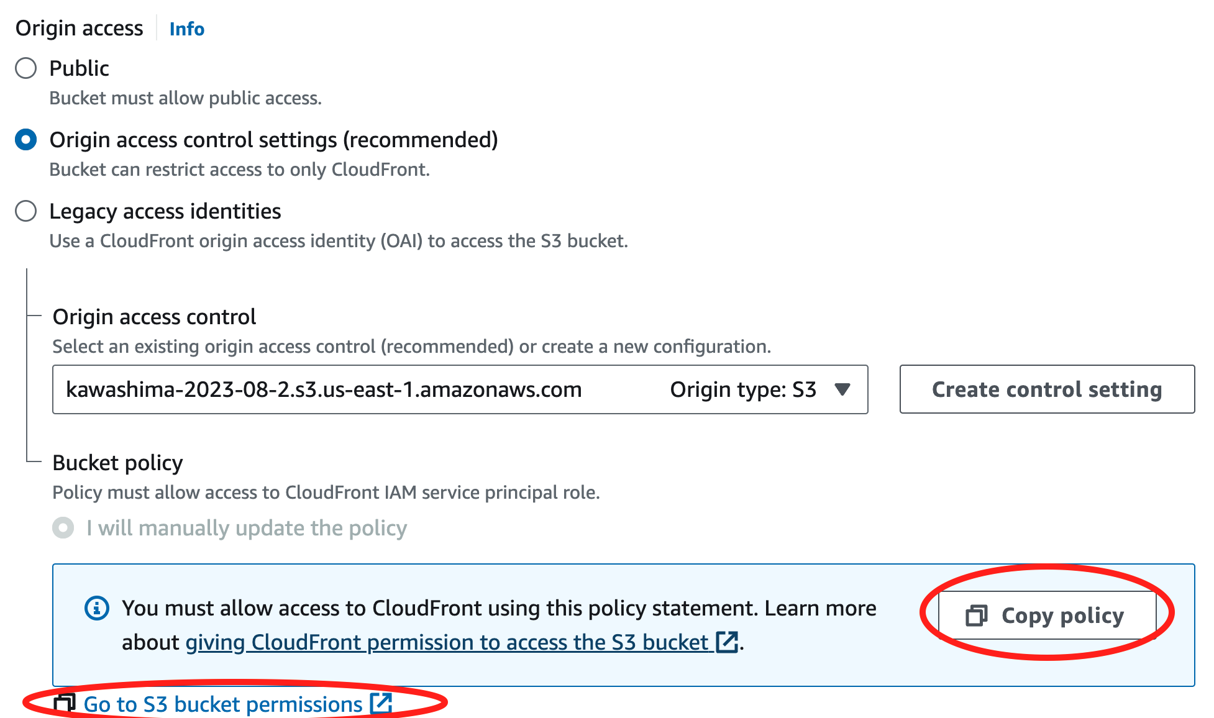
Task: Click the Create control setting button
Action: [x=1047, y=389]
